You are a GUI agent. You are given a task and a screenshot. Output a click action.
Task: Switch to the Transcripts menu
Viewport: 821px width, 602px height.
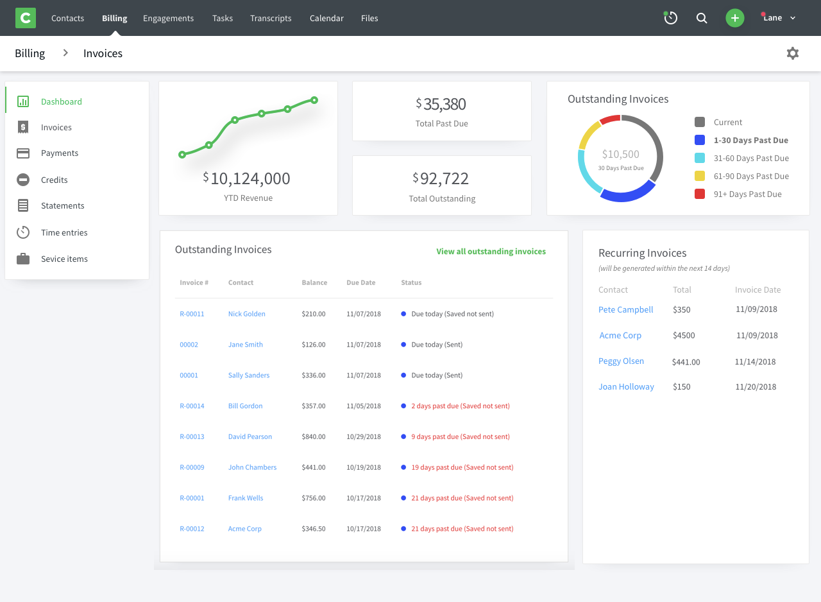pyautogui.click(x=271, y=18)
